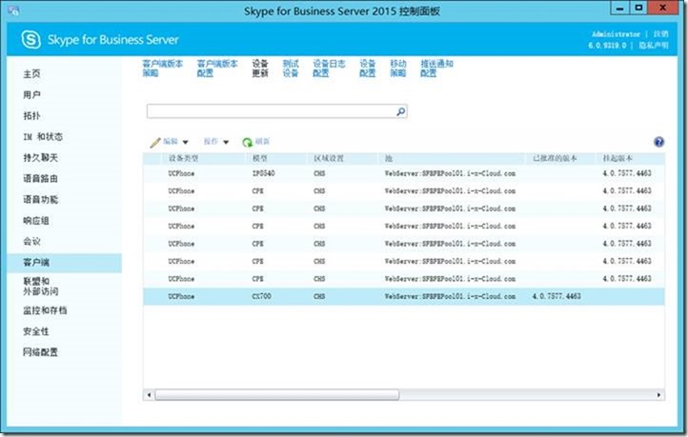Open the 测试设备 tab
688x437 pixels.
(x=291, y=69)
